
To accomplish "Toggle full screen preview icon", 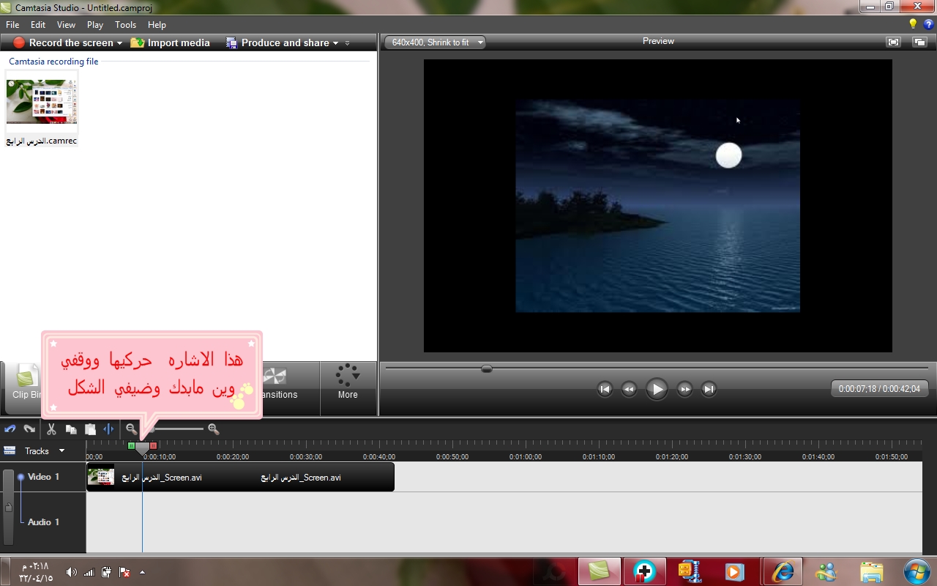I will click(x=893, y=42).
